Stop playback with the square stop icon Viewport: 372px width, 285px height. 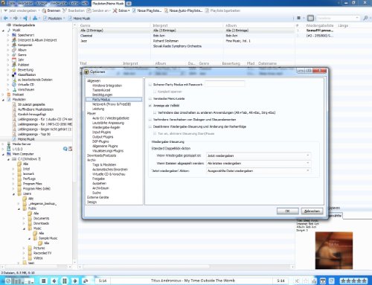pos(44,281)
